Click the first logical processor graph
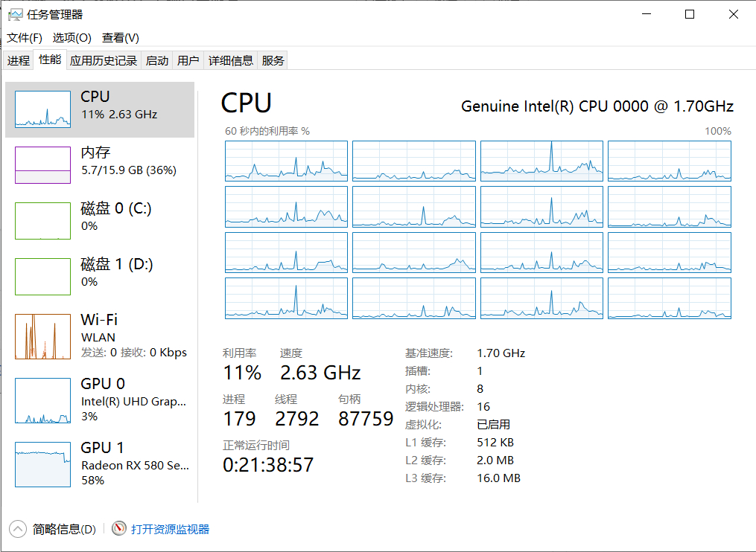The width and height of the screenshot is (756, 552). point(287,161)
